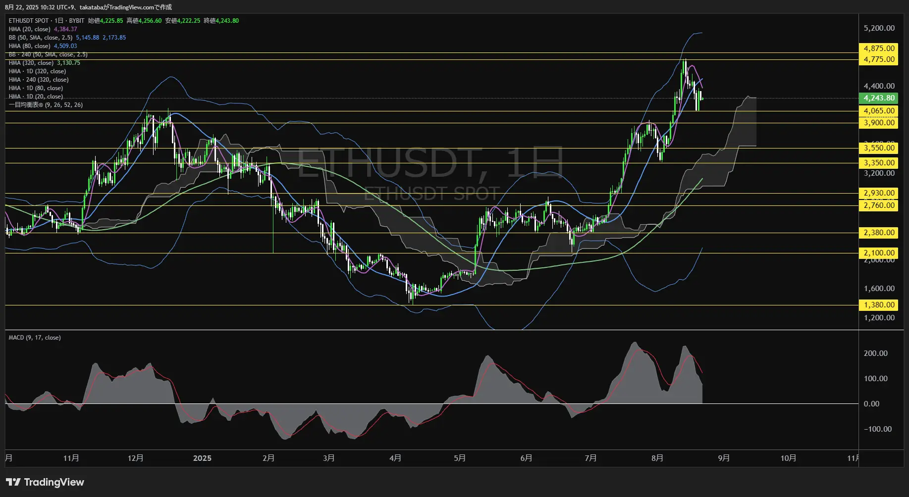
Task: Click the 12月 label on time axis
Action: (135, 458)
